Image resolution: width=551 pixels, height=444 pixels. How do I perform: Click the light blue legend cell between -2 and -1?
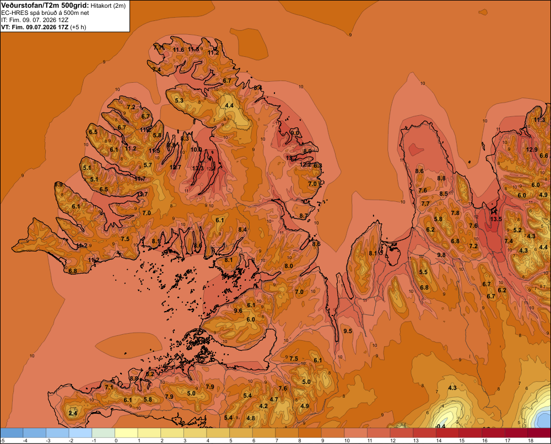pos(80,433)
